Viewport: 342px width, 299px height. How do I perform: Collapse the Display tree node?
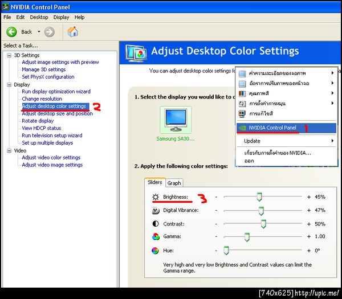click(9, 84)
